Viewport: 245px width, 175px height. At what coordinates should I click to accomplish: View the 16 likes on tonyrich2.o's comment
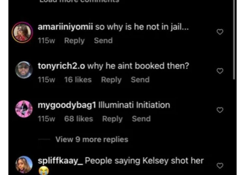point(78,80)
